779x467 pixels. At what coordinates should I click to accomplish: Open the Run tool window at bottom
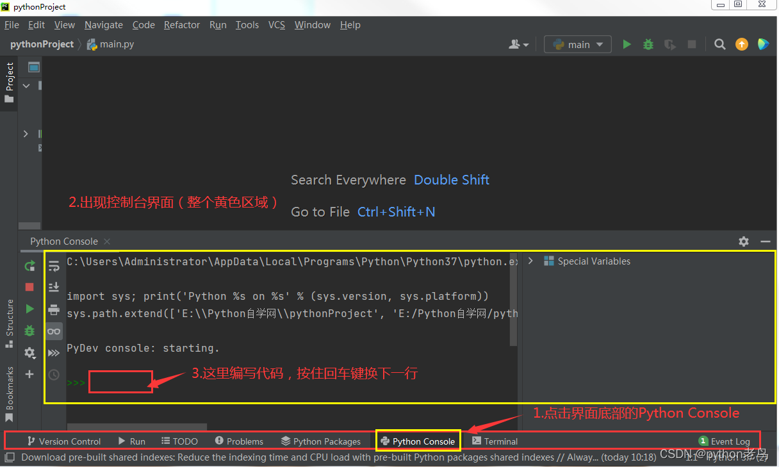pyautogui.click(x=132, y=441)
